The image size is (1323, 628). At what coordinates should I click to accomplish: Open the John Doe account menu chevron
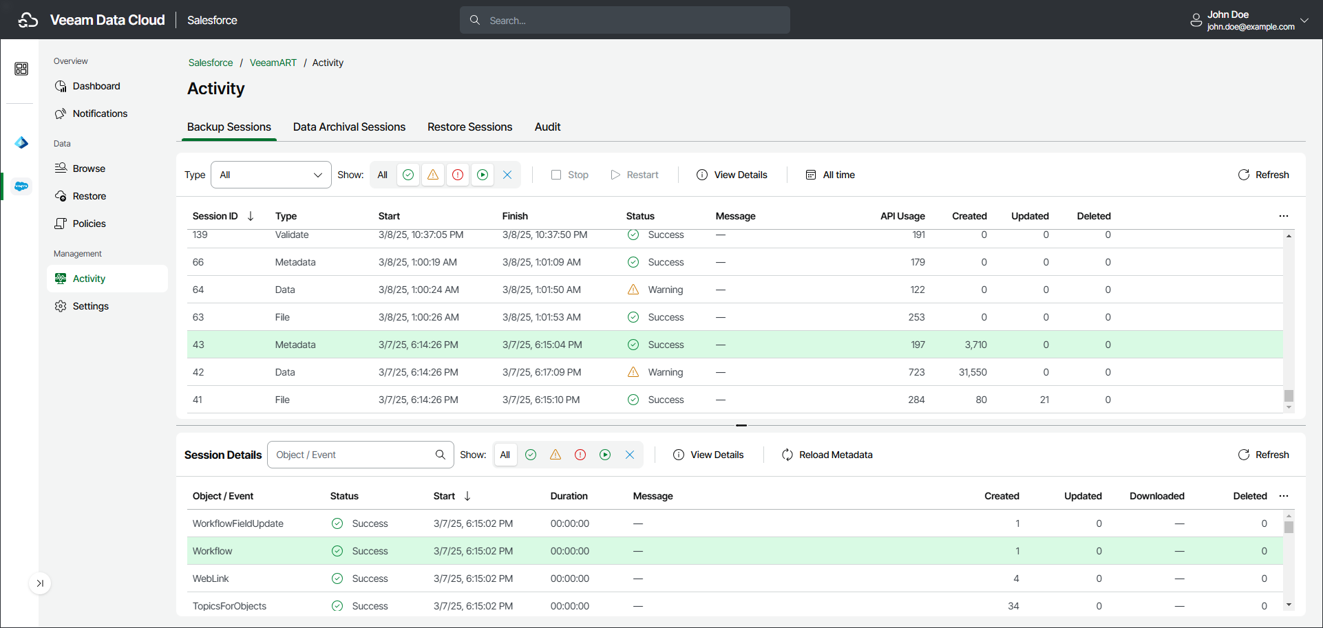click(x=1304, y=20)
